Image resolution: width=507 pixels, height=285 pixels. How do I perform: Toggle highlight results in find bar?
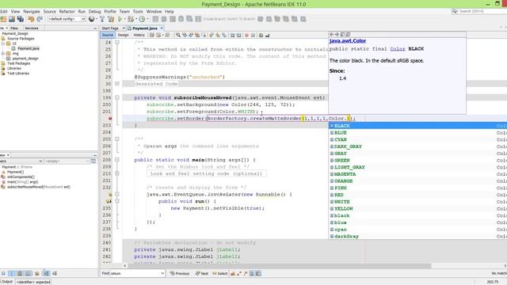coord(252,273)
